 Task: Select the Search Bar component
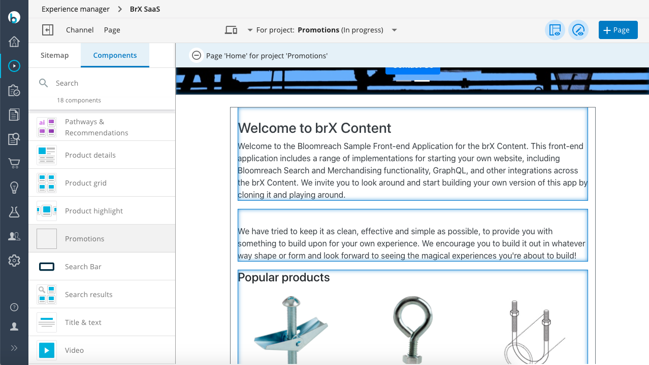tap(102, 266)
